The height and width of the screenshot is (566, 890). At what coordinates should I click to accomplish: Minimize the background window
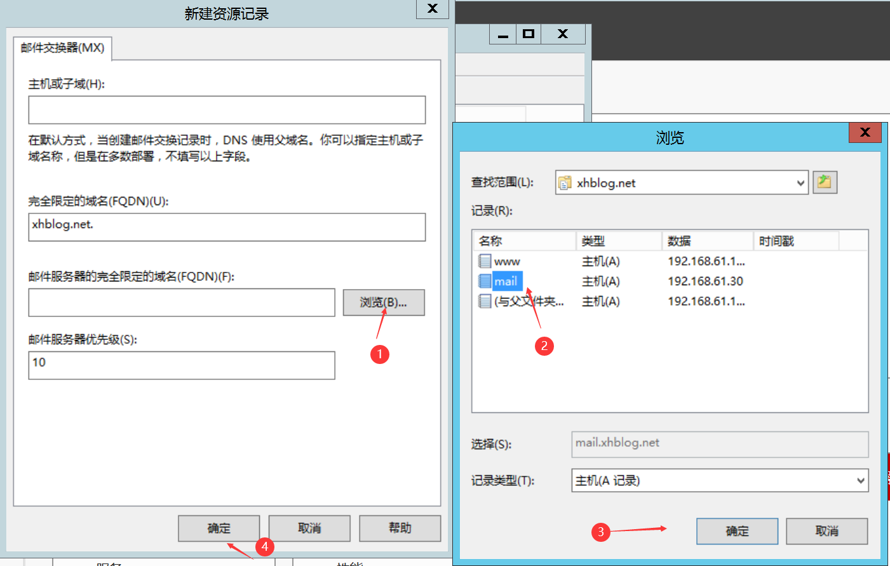pyautogui.click(x=503, y=34)
